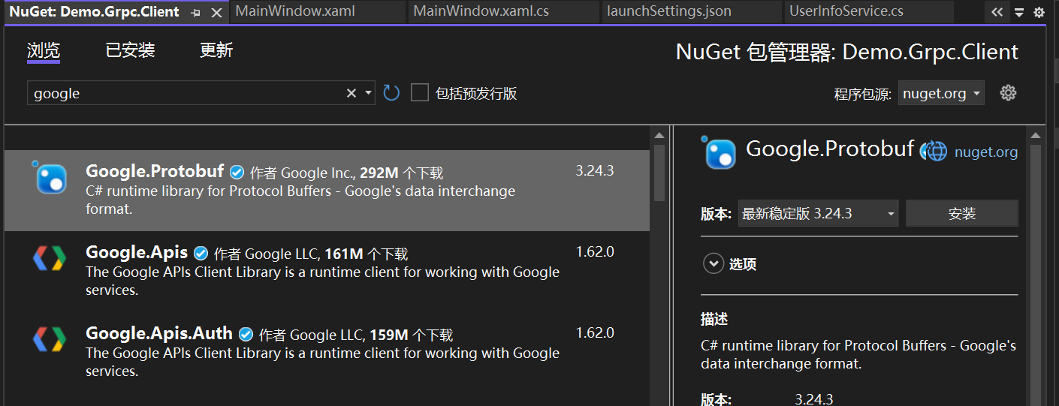The height and width of the screenshot is (406, 1059).
Task: Select the 更新 (Updates) tab
Action: [216, 50]
